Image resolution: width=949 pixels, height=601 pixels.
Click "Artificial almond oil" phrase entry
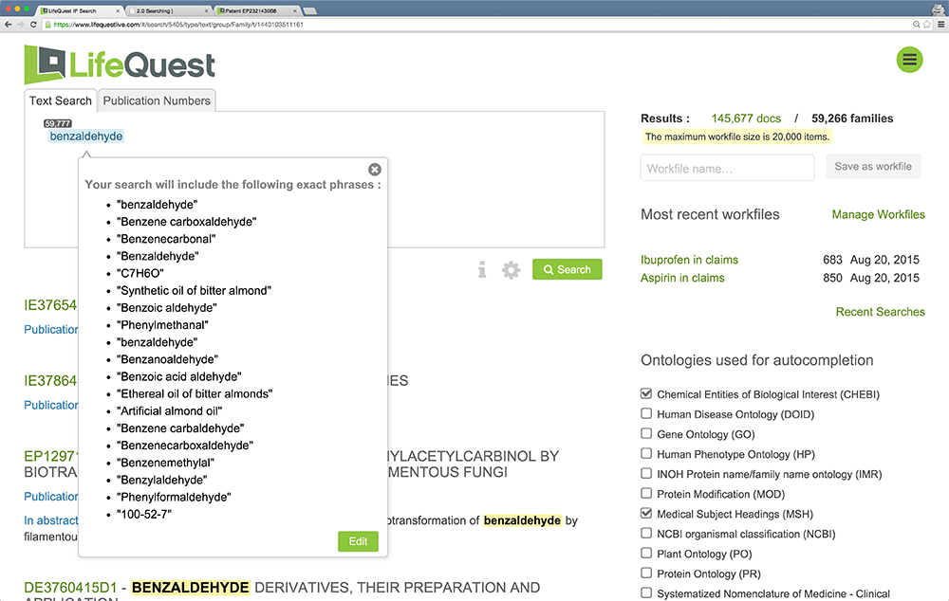click(170, 410)
